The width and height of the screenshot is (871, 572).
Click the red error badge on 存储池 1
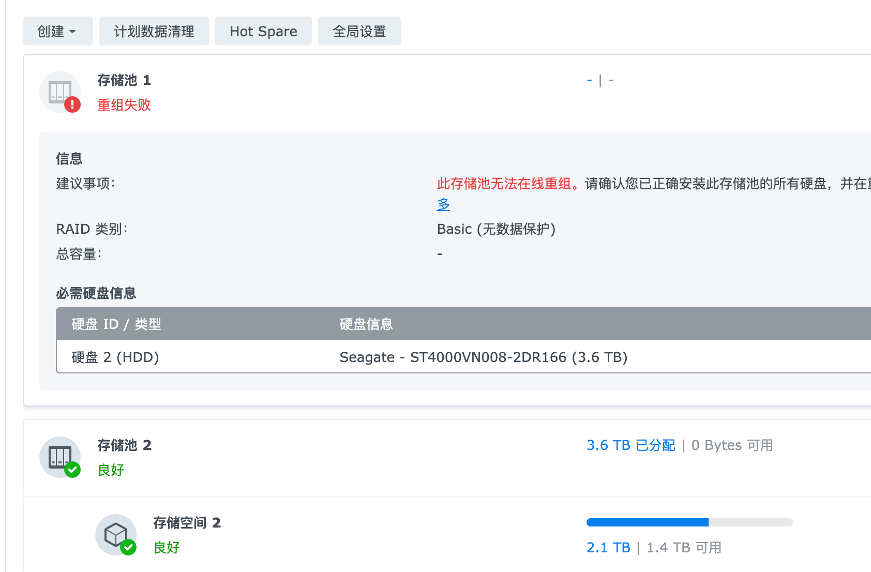pos(72,104)
